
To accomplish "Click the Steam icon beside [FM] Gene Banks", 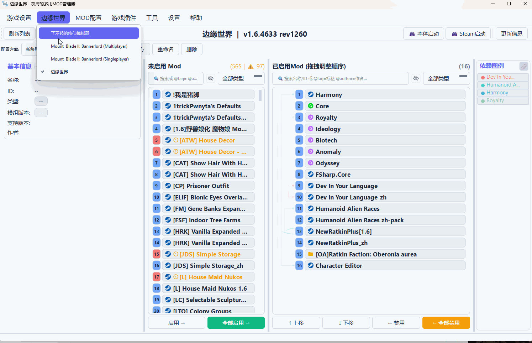I will coord(168,208).
